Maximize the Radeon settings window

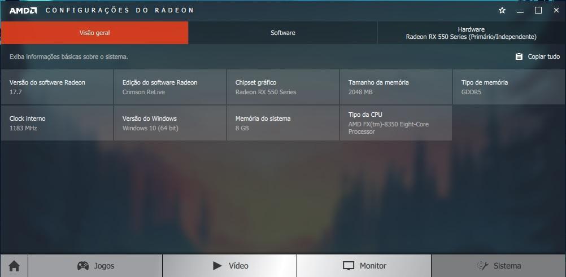538,11
